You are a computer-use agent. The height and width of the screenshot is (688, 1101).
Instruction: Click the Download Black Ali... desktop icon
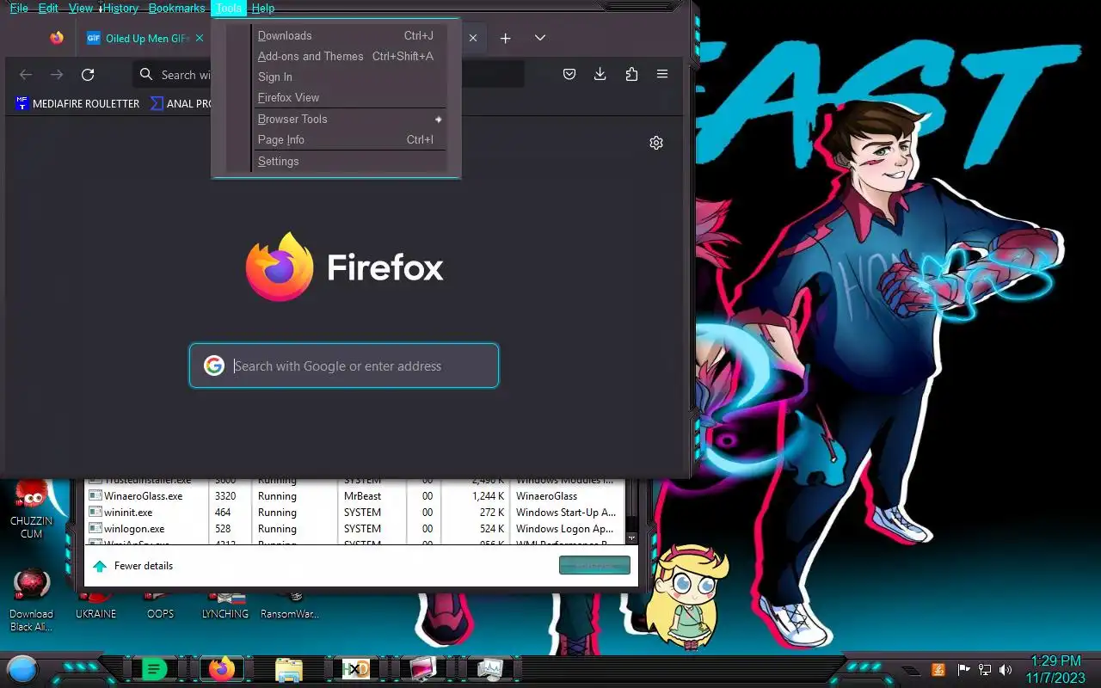[x=32, y=600]
